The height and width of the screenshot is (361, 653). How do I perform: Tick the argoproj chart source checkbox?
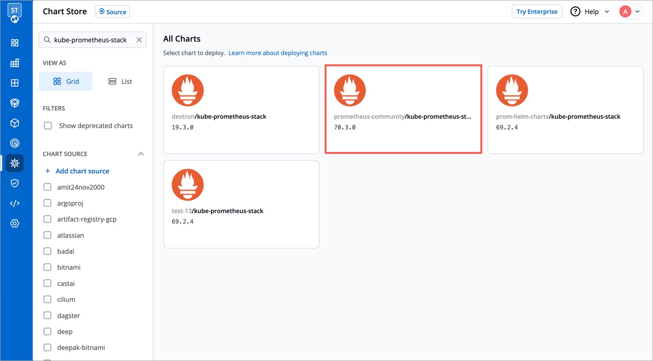click(x=47, y=203)
